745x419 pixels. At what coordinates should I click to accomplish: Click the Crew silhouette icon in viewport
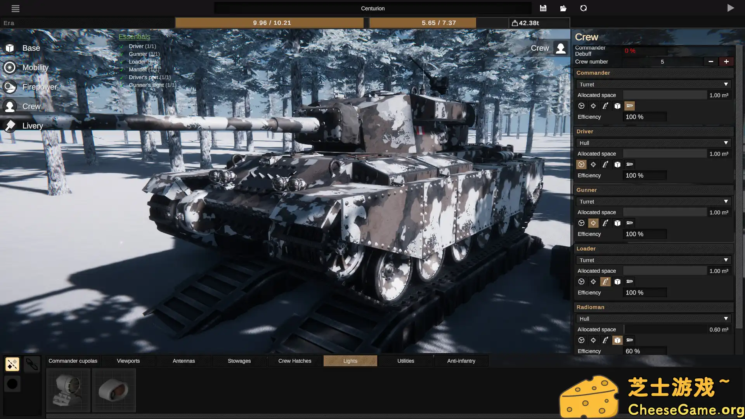coord(560,48)
